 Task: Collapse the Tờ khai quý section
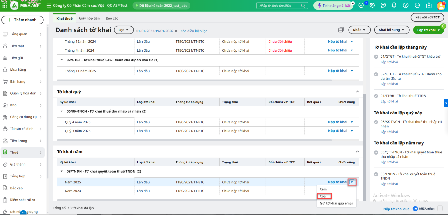[357, 92]
